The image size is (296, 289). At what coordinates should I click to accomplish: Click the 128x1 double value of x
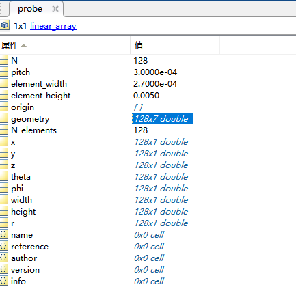[161, 142]
